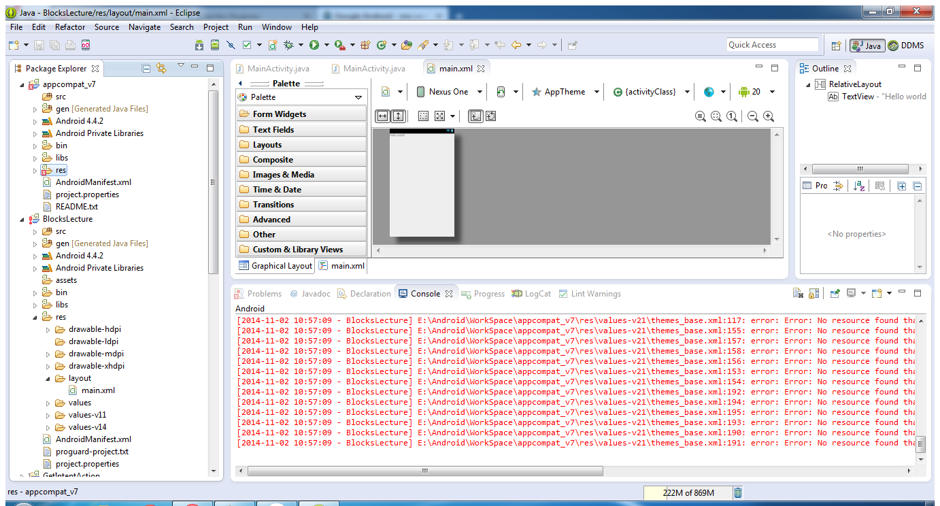
Task: Click zoom to 100% magnifier icon
Action: click(x=732, y=116)
